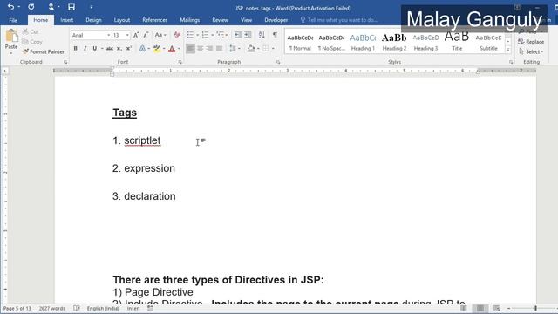Open Change Case dropdown
558x314 pixels.
coord(160,35)
